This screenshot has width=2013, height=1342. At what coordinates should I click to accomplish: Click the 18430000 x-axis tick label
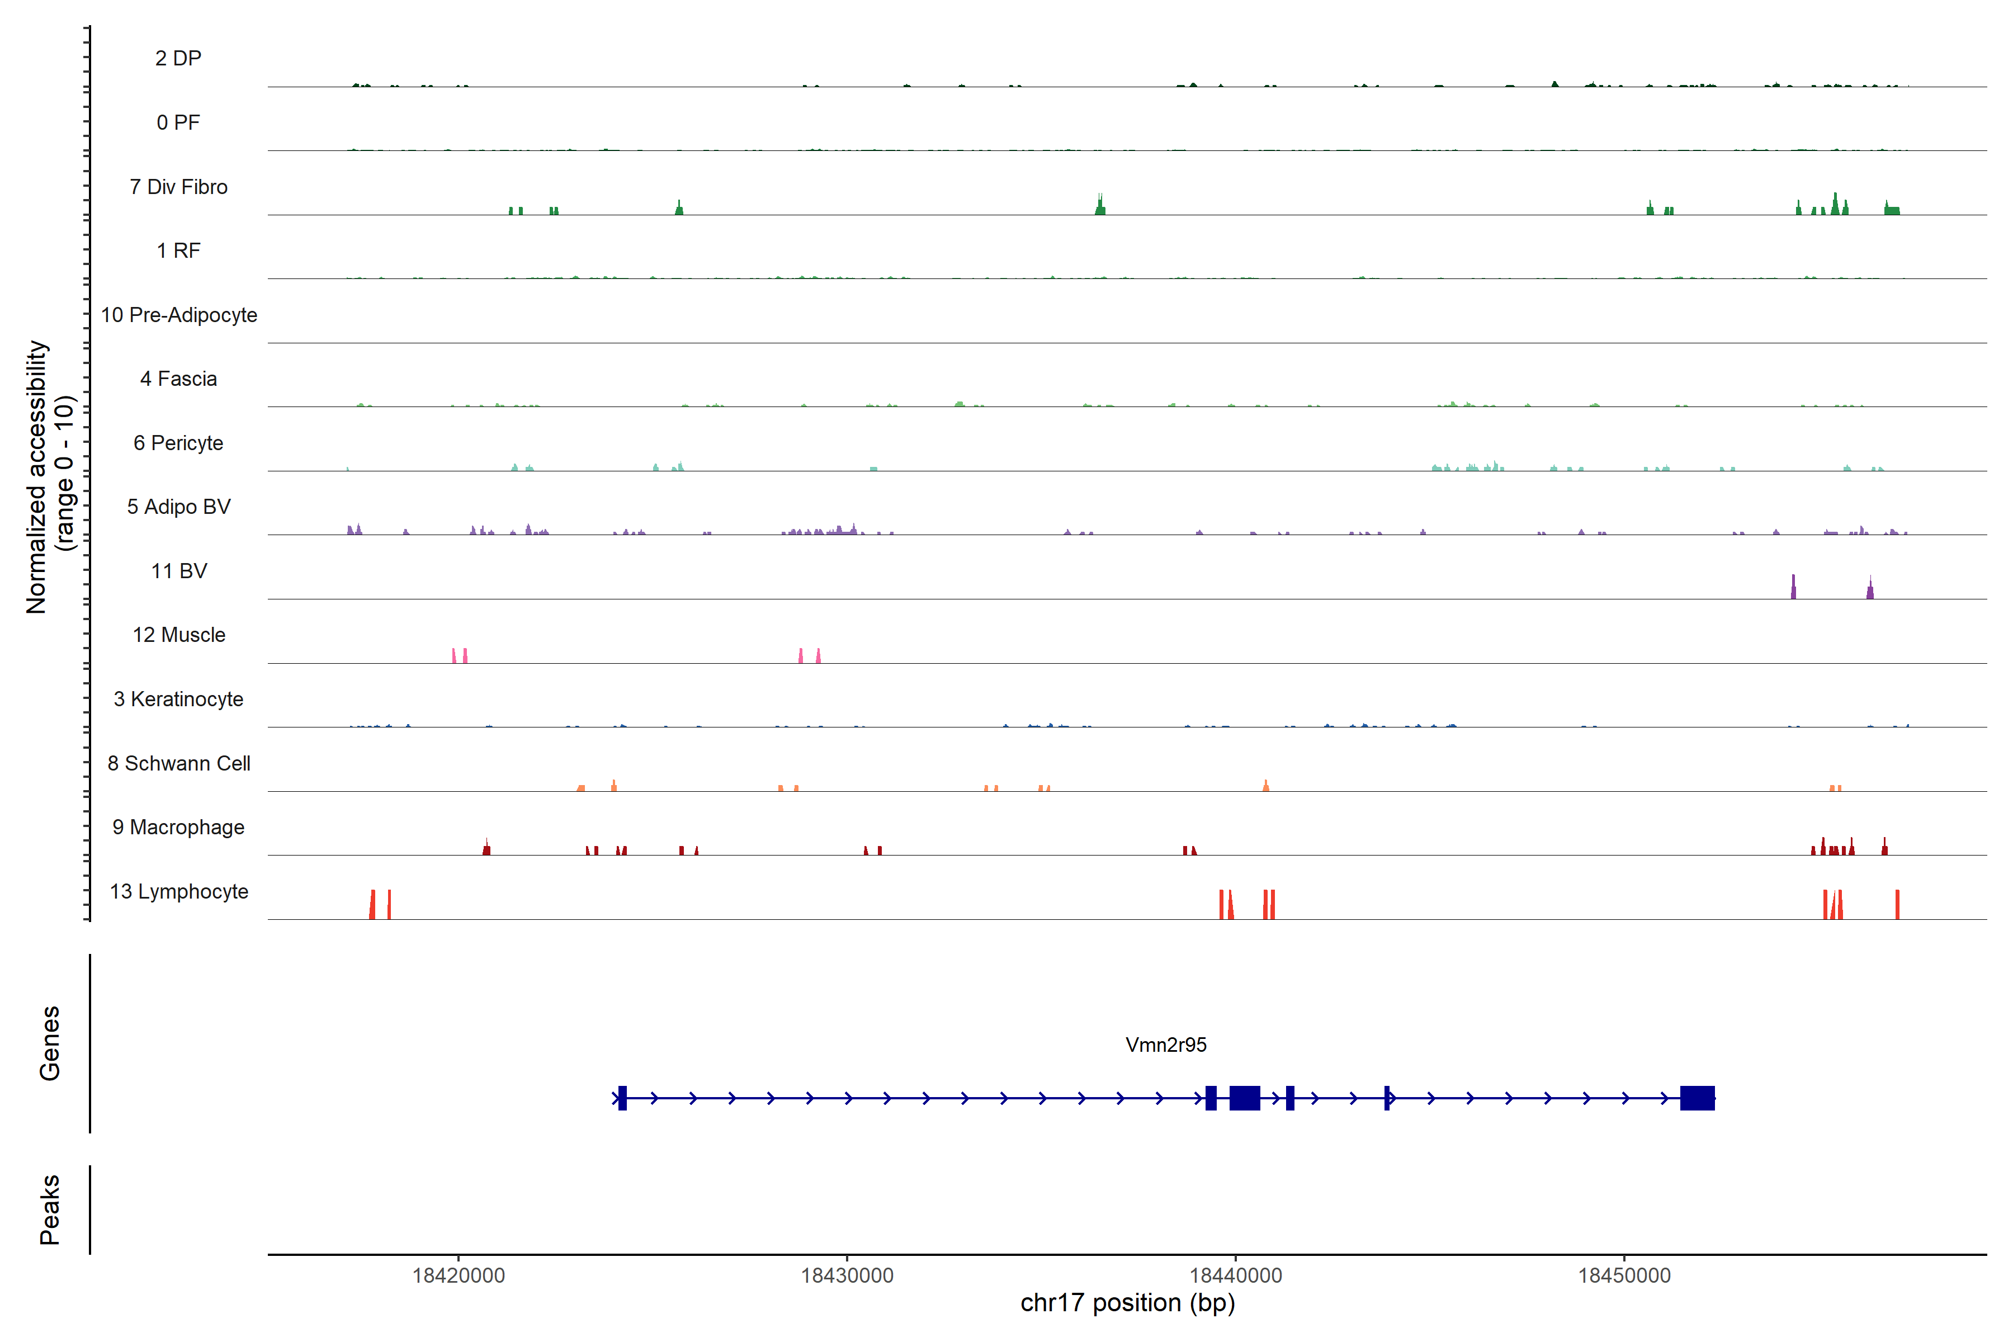(x=847, y=1275)
